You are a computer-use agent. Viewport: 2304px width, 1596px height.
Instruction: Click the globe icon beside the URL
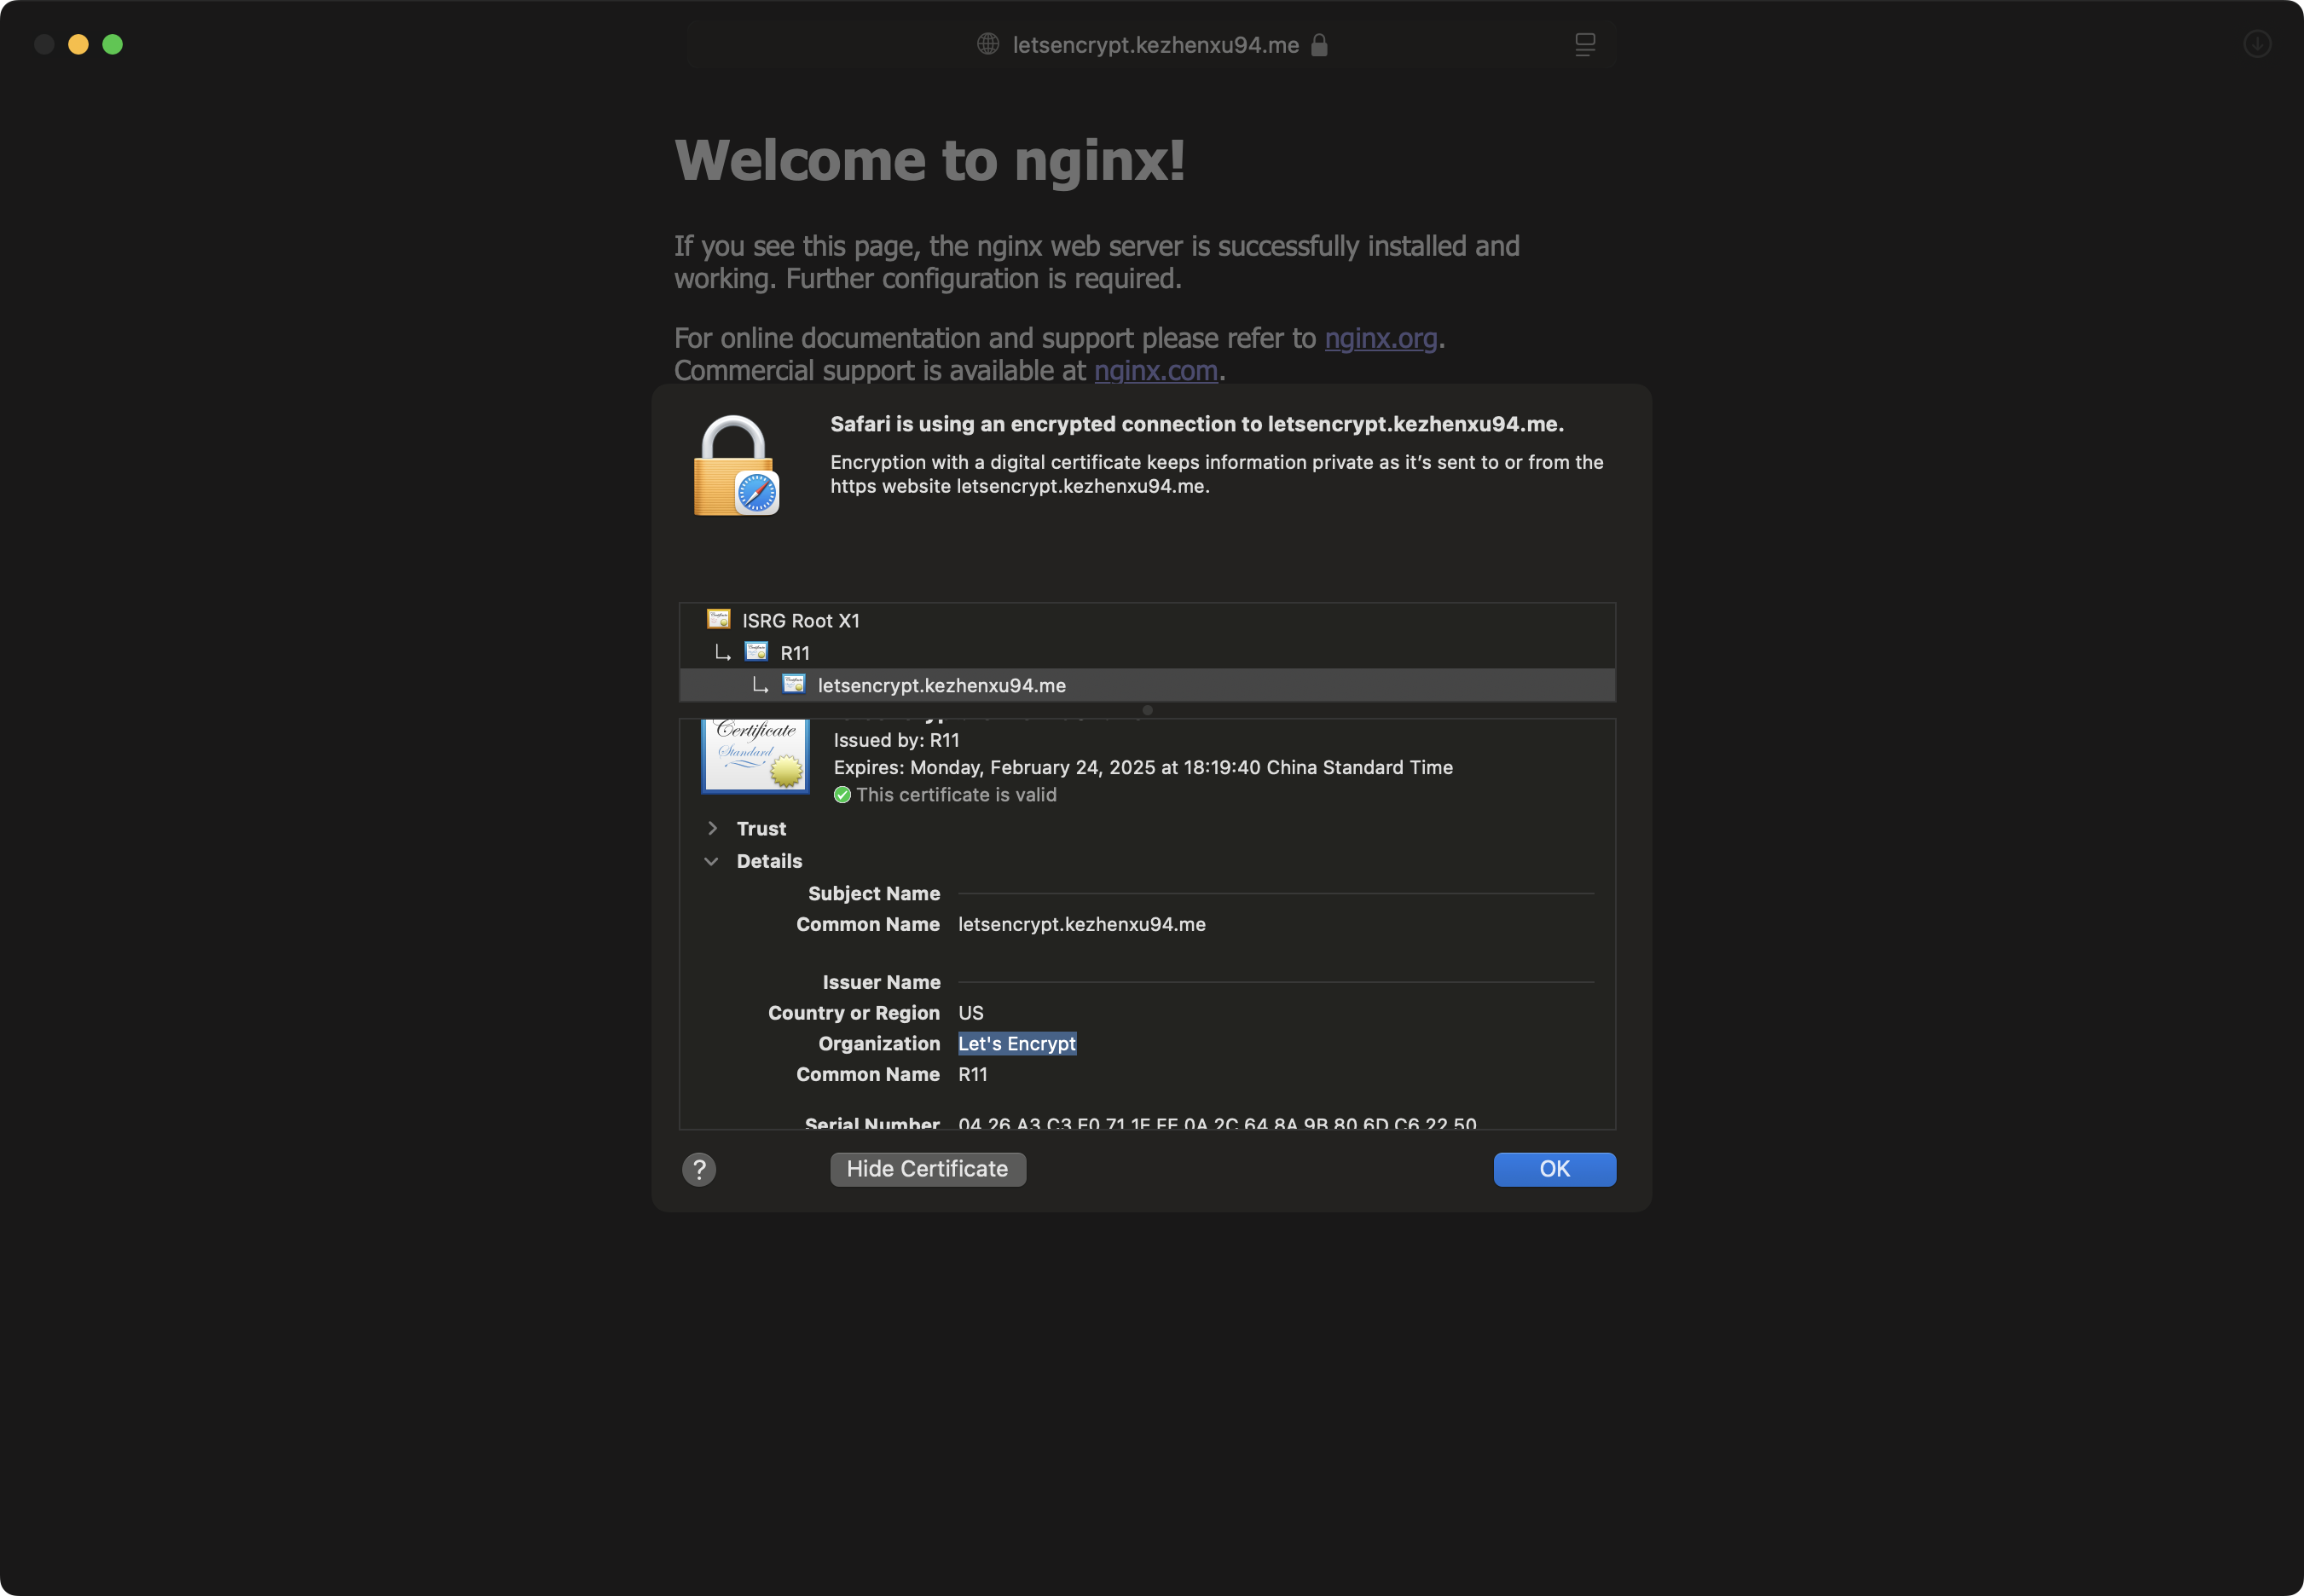tap(988, 44)
